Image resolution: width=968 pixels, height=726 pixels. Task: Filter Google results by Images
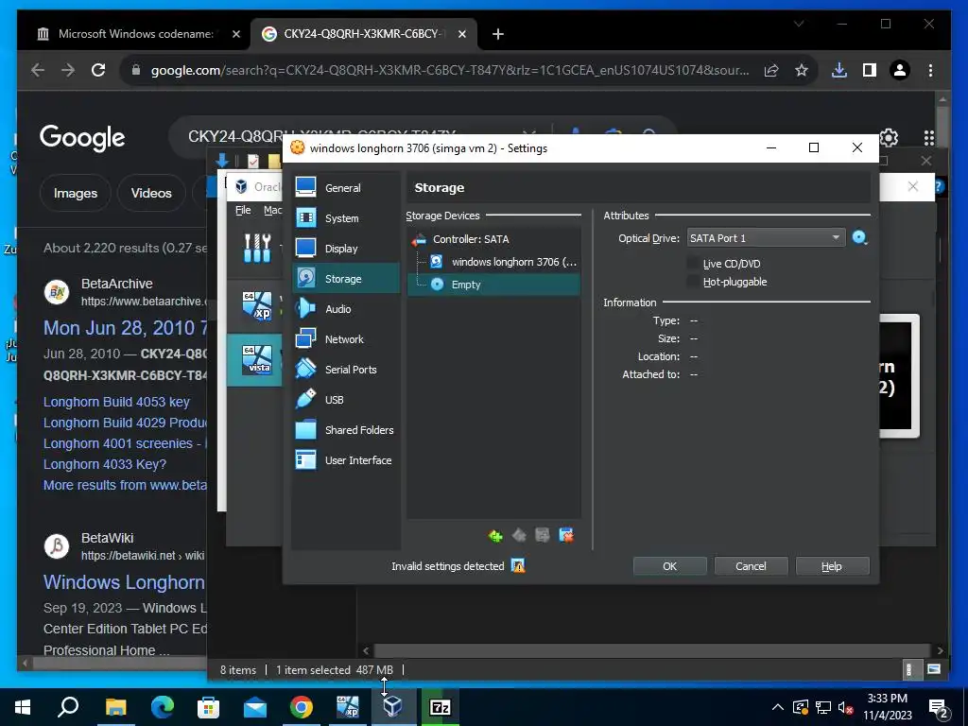(76, 193)
